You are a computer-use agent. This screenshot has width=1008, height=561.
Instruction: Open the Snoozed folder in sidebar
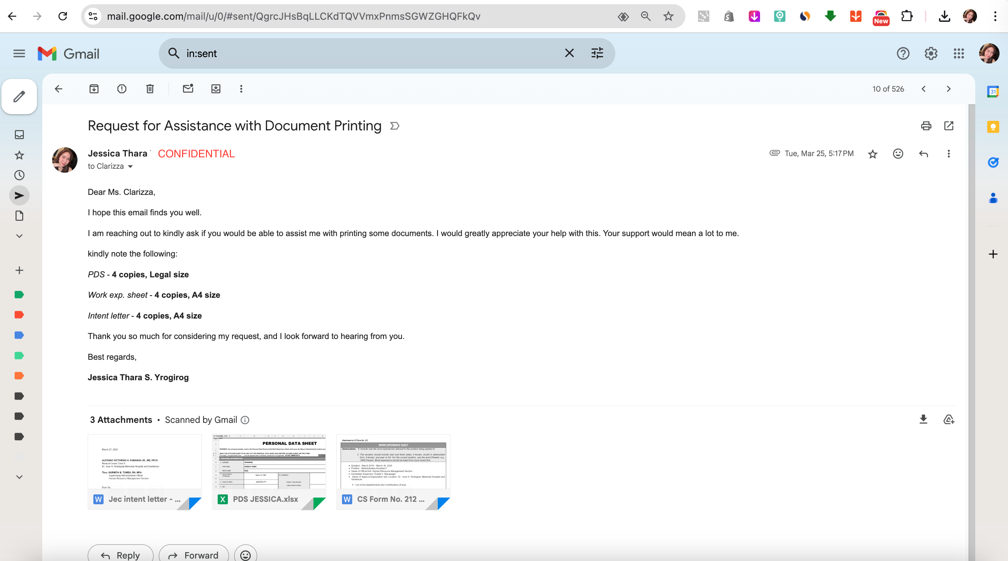pyautogui.click(x=19, y=175)
